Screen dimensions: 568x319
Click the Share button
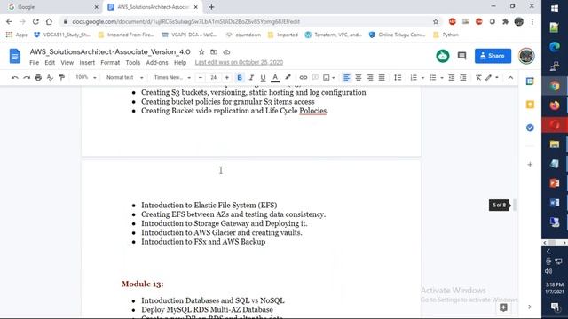pyautogui.click(x=493, y=56)
